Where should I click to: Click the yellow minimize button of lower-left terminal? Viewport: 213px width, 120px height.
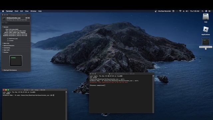coord(6,90)
